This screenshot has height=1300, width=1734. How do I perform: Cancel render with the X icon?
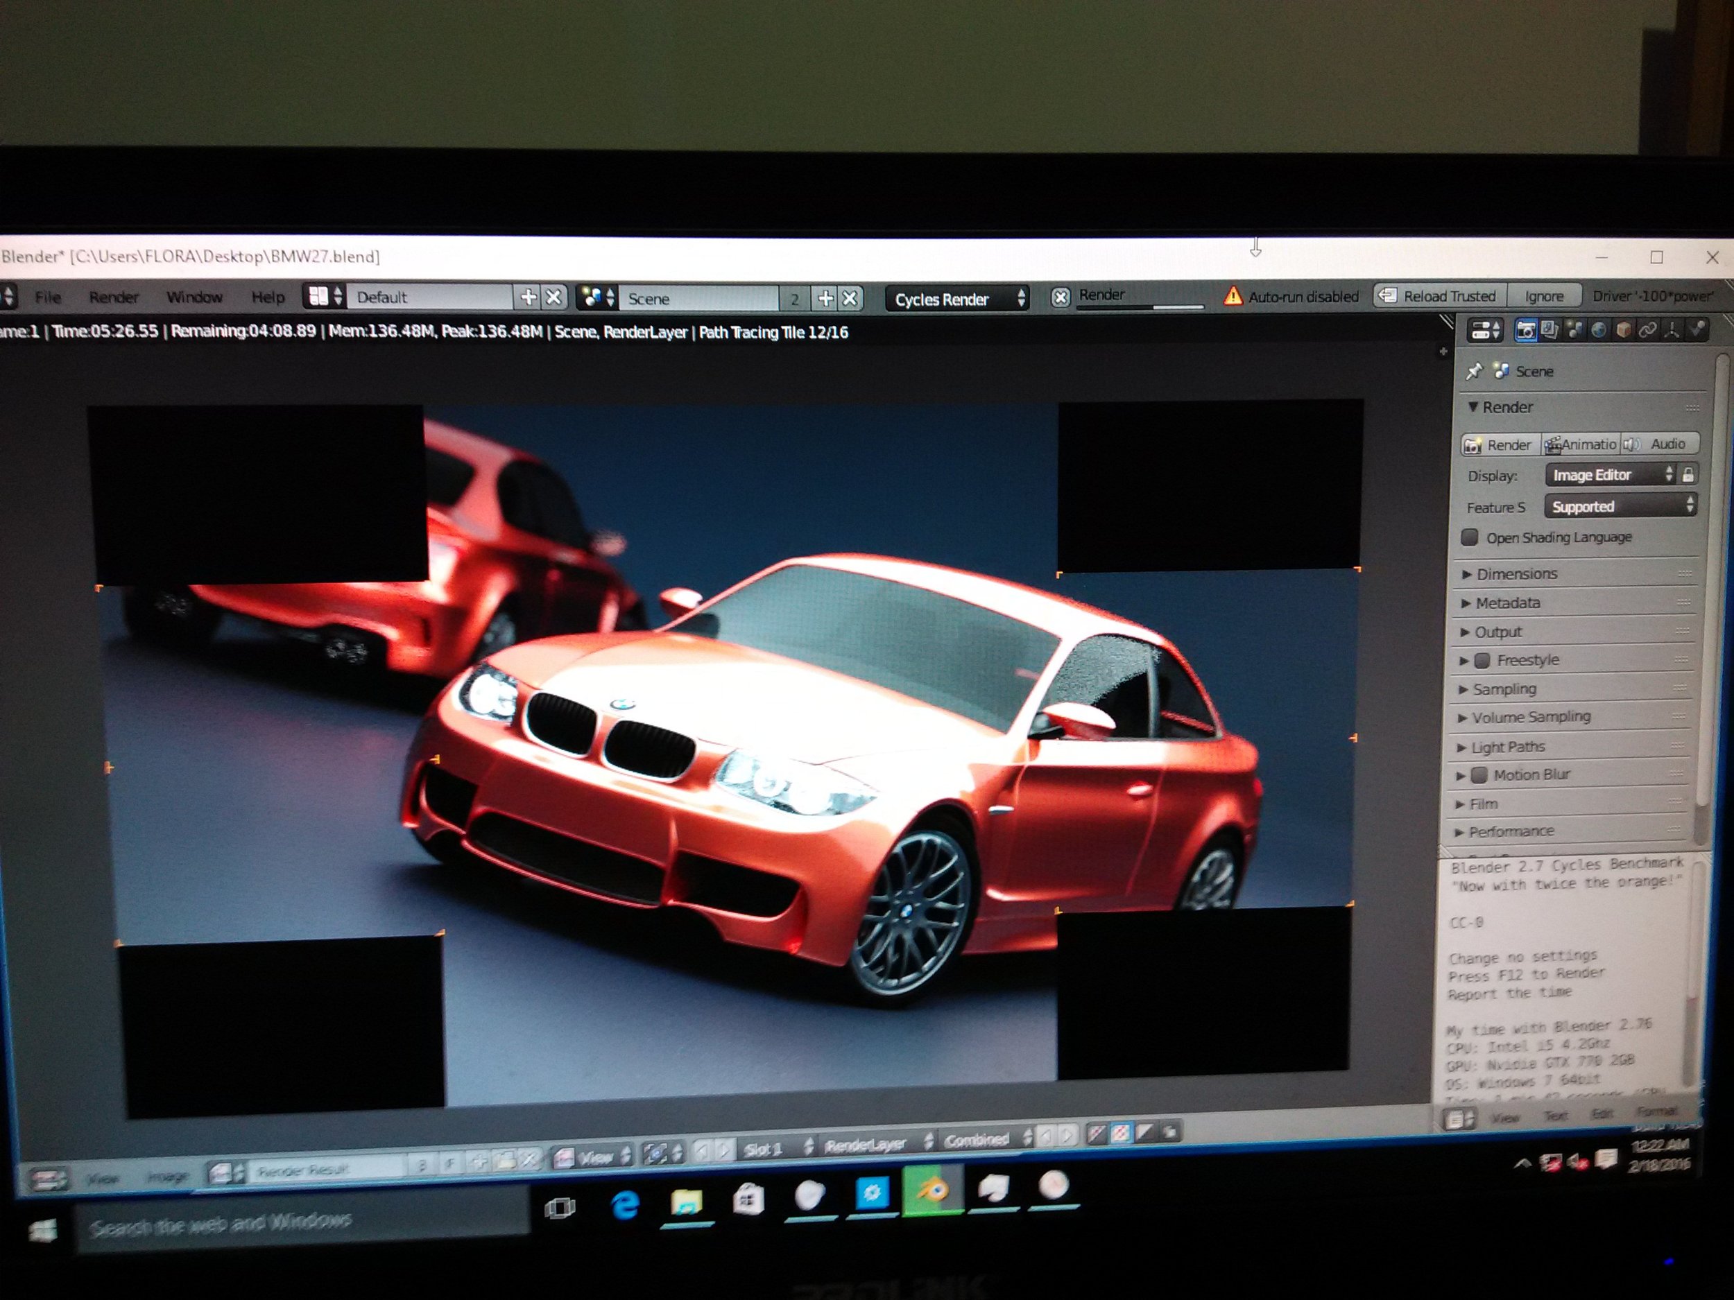click(1060, 297)
